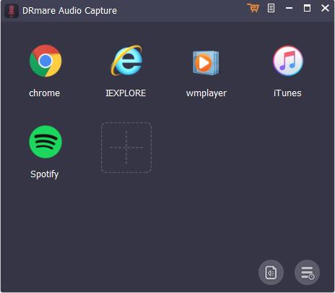Maximize the DRmare Audio Capture window

click(307, 8)
